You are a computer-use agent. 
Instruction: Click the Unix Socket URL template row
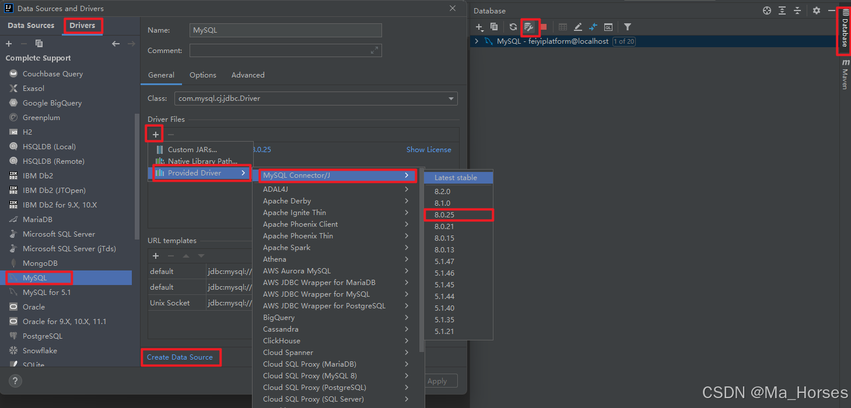pyautogui.click(x=200, y=303)
